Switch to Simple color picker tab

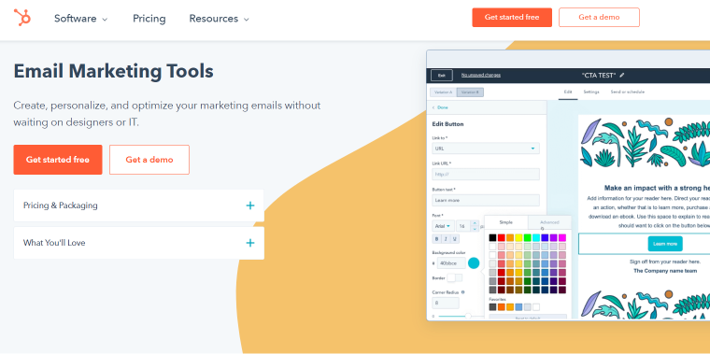[x=505, y=222]
